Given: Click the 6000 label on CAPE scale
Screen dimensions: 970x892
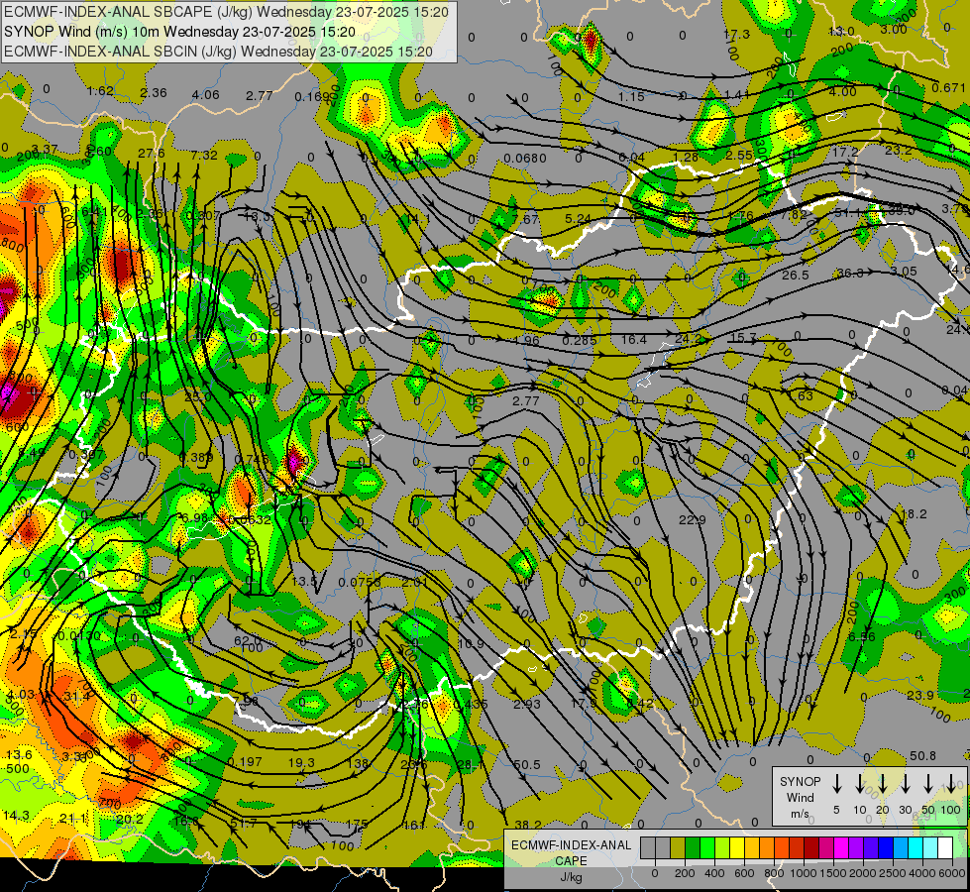Looking at the screenshot, I should point(953,873).
